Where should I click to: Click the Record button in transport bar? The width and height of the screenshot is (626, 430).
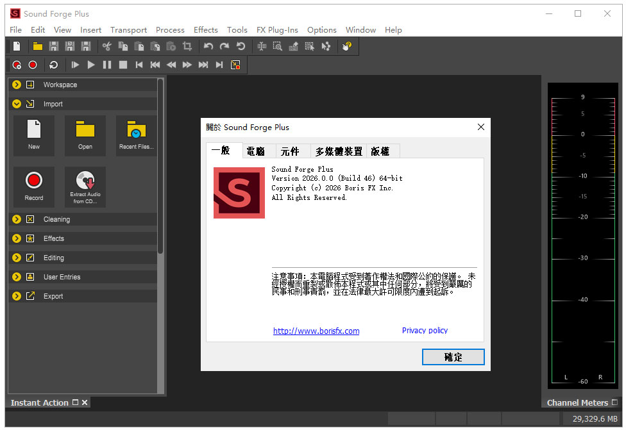pos(33,65)
